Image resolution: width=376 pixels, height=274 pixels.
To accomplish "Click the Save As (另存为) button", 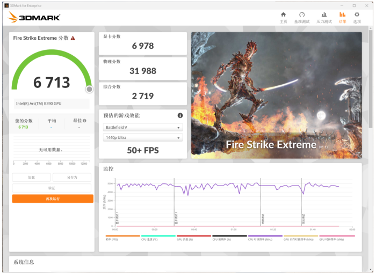I will pyautogui.click(x=72, y=177).
